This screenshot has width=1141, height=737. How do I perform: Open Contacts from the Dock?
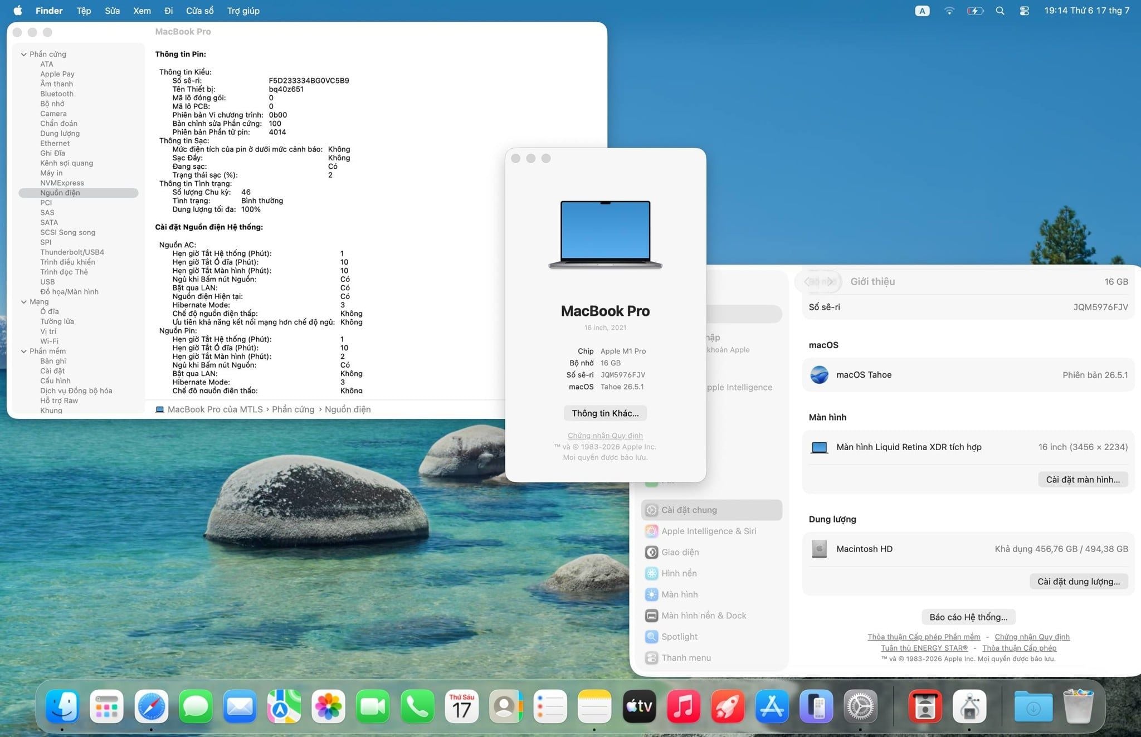506,706
